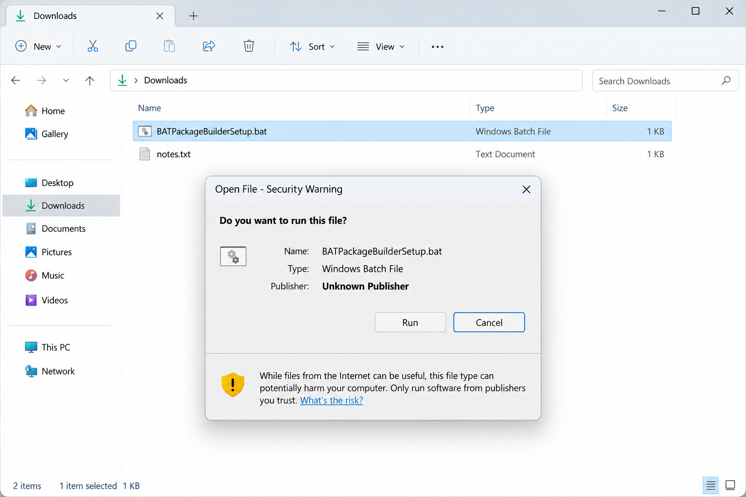Image resolution: width=746 pixels, height=497 pixels.
Task: Click the batch file icon in dialog
Action: [233, 256]
